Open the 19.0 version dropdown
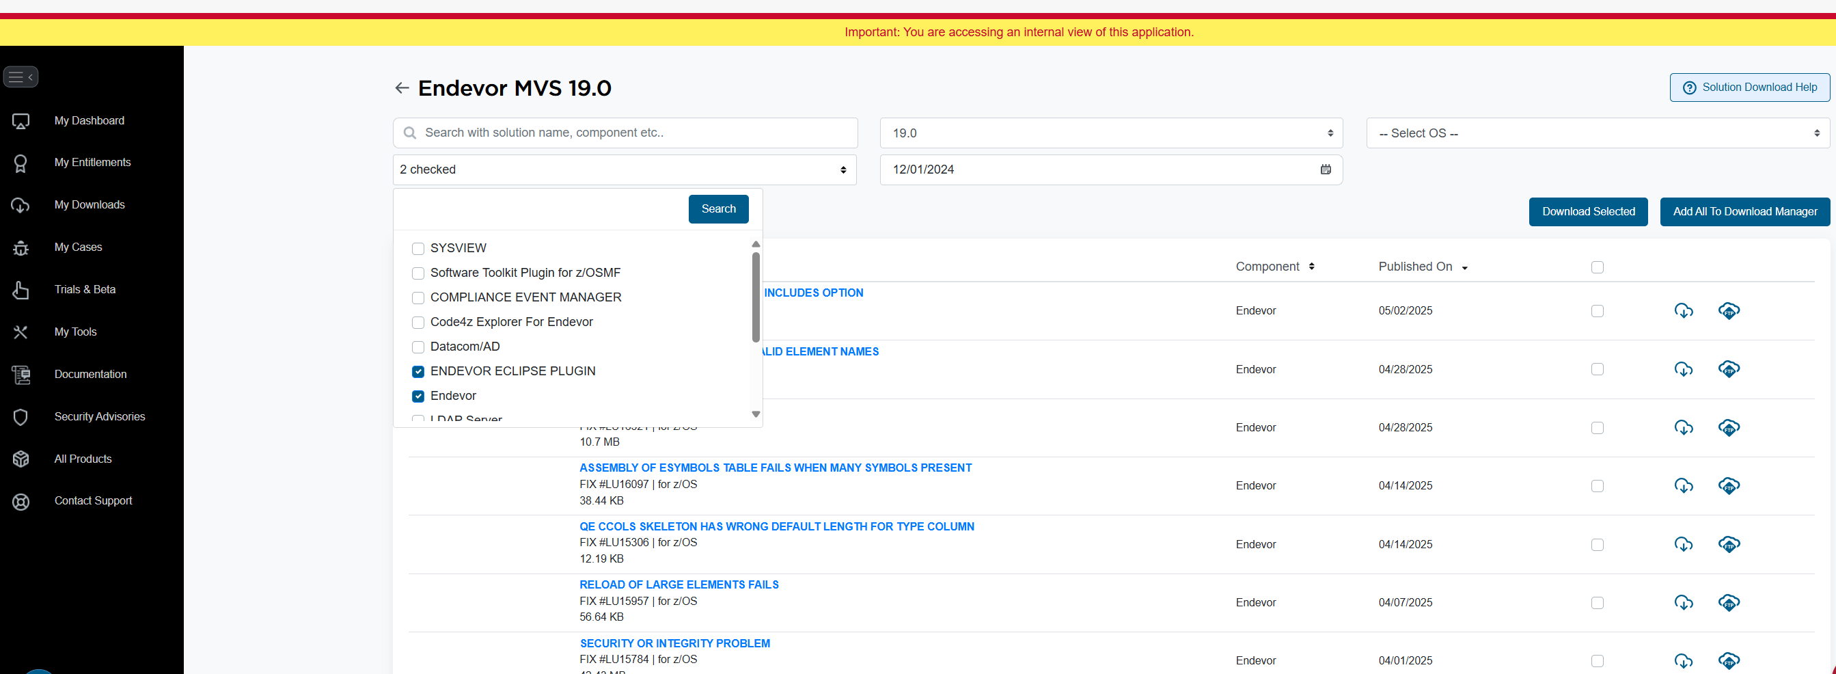1836x674 pixels. pos(1111,133)
